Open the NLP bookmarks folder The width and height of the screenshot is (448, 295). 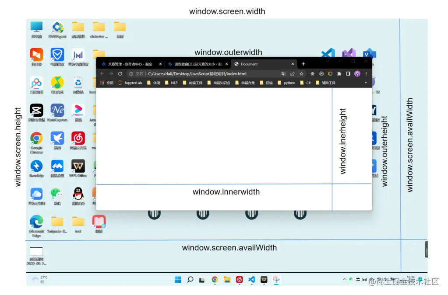(x=171, y=83)
